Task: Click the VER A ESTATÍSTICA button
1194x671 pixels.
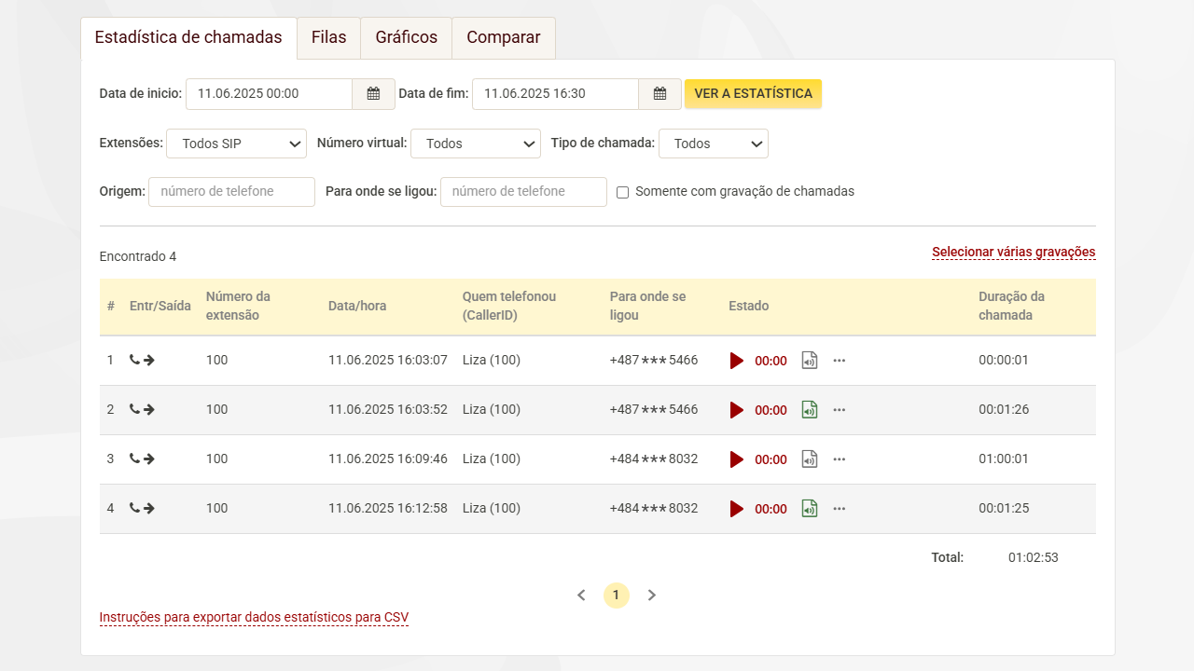Action: (x=753, y=94)
